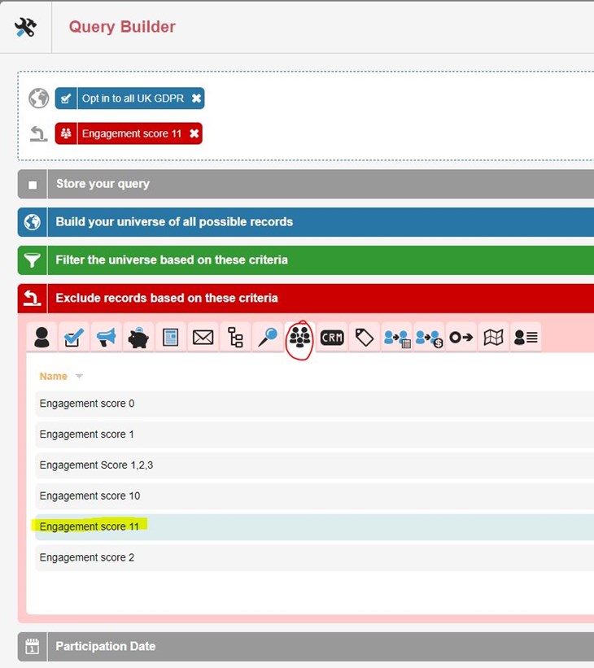Click the sort arrow next to Name
Screen dimensions: 594x668
[79, 376]
